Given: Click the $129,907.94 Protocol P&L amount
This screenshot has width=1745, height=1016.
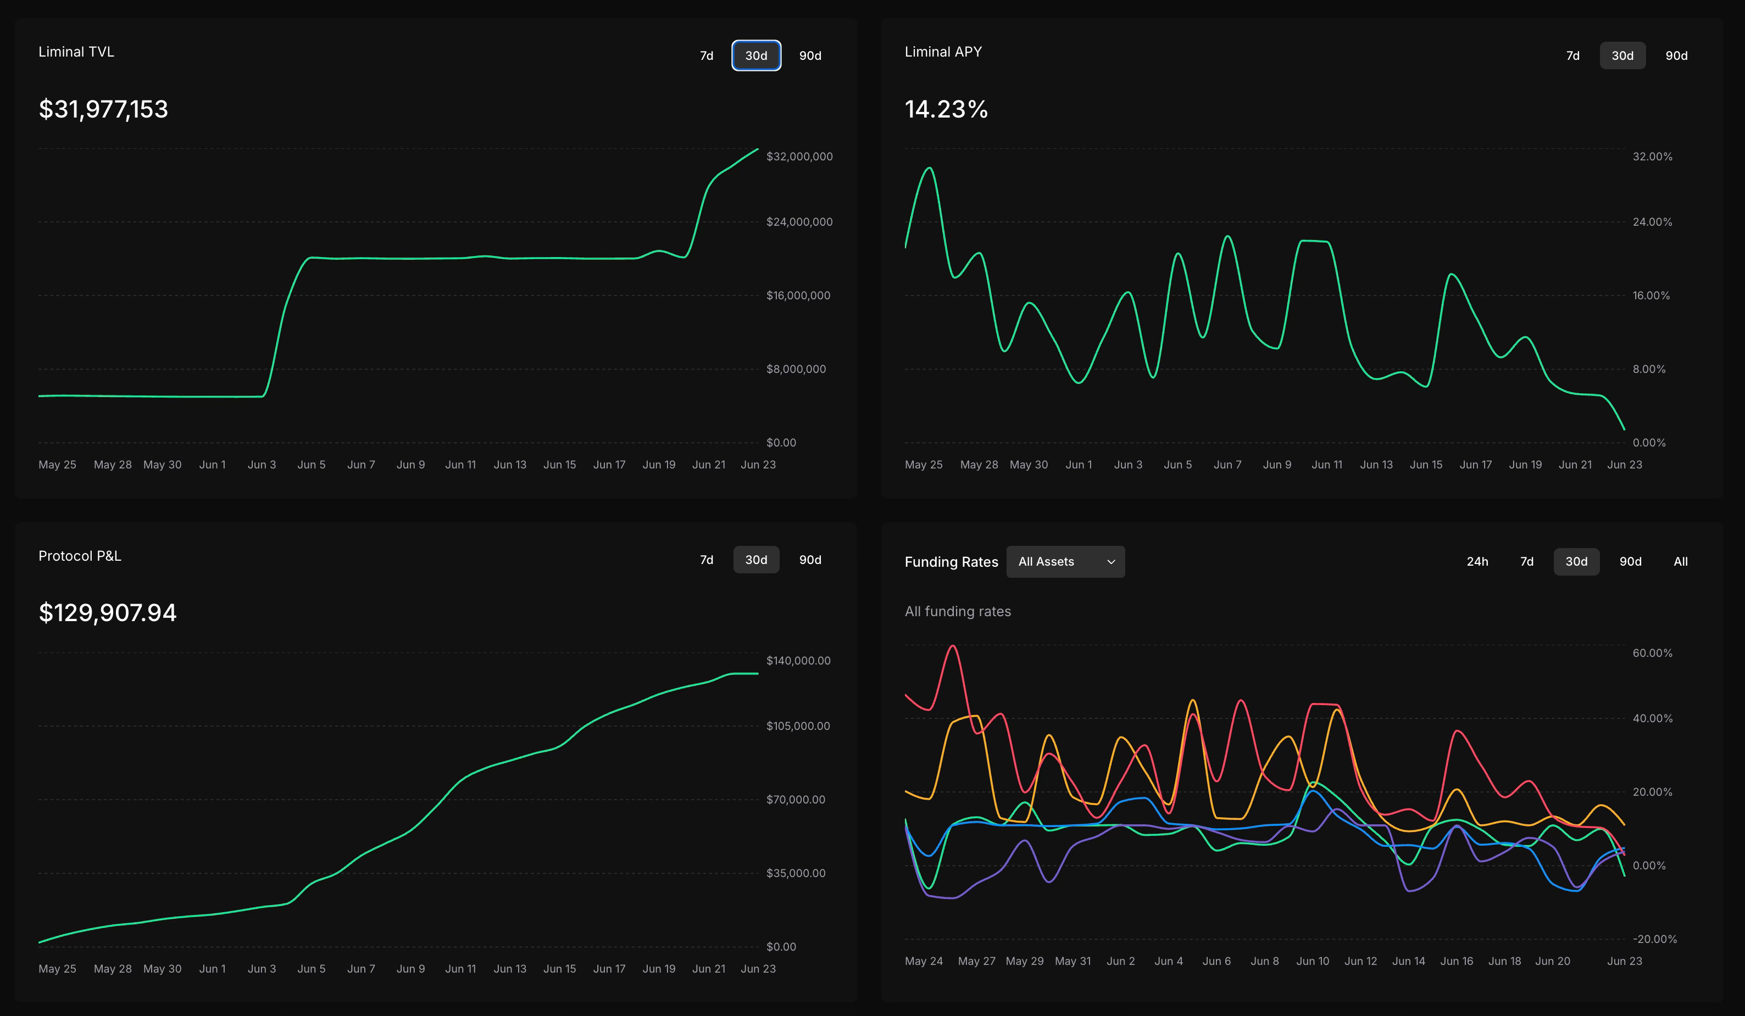Looking at the screenshot, I should pyautogui.click(x=107, y=612).
